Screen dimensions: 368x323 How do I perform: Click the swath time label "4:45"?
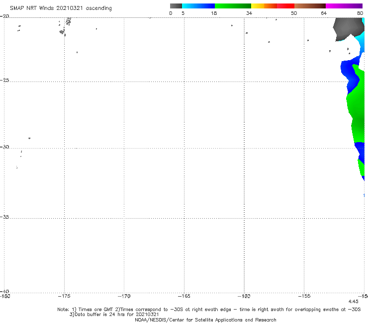coord(353,302)
